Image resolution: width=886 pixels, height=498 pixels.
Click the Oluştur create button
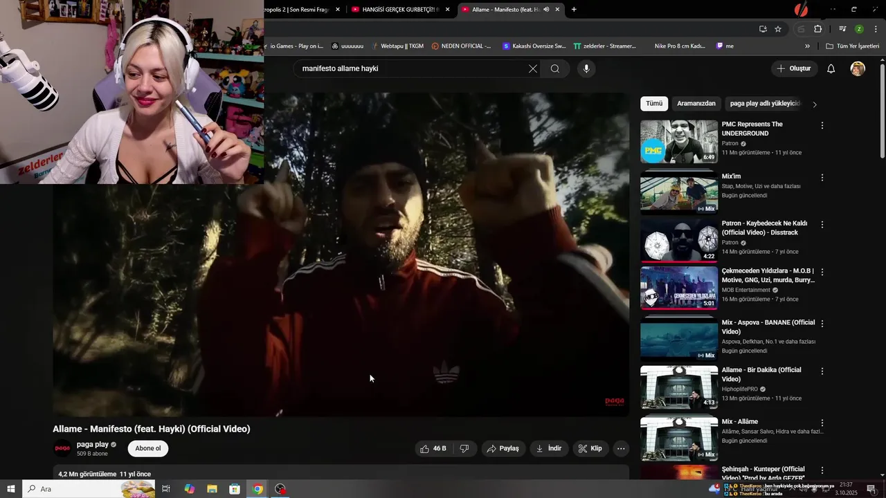pos(795,68)
